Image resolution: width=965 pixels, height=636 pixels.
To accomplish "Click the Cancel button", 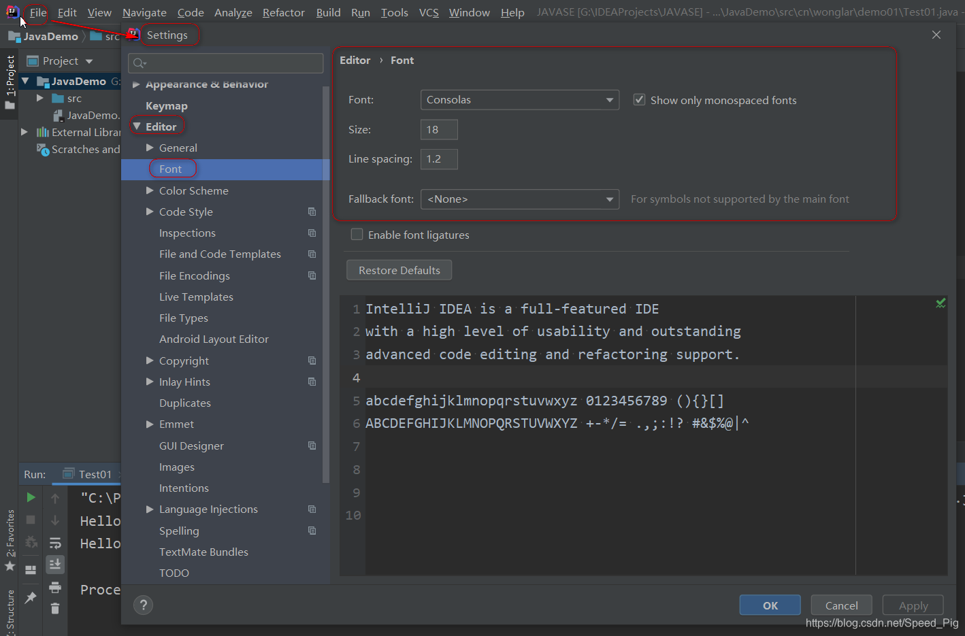I will [842, 605].
